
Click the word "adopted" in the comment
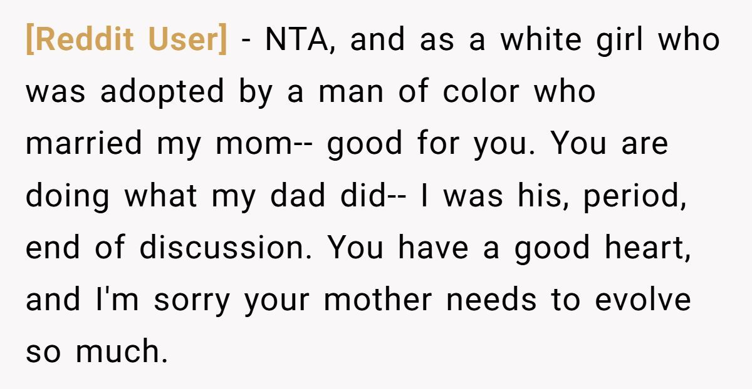pos(162,92)
